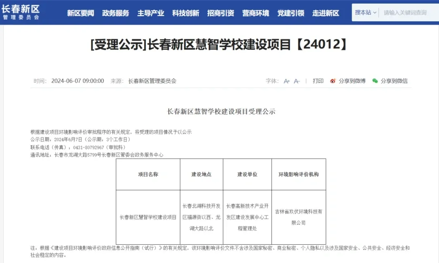The height and width of the screenshot is (263, 439).
Task: Click the 联系电话 0431-80792967 line
Action: coord(78,147)
